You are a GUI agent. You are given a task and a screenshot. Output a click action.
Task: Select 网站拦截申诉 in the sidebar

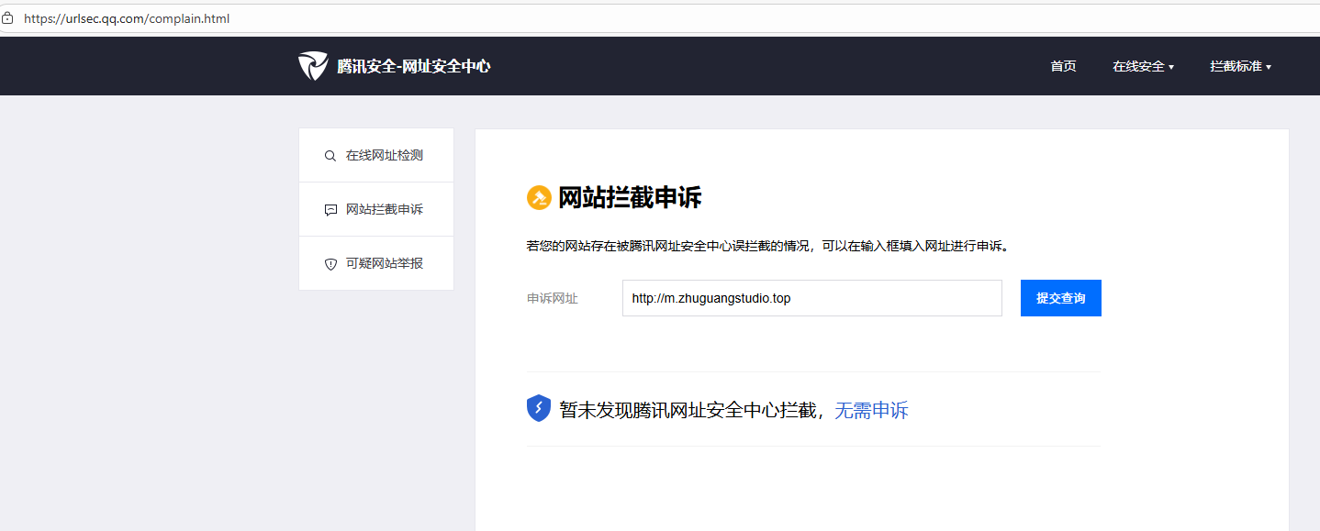tap(376, 209)
